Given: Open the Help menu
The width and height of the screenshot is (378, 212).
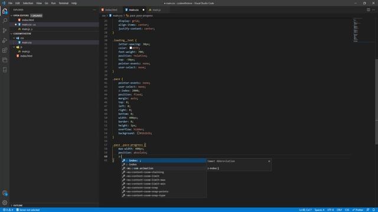Looking at the screenshot, I should click(x=74, y=3).
